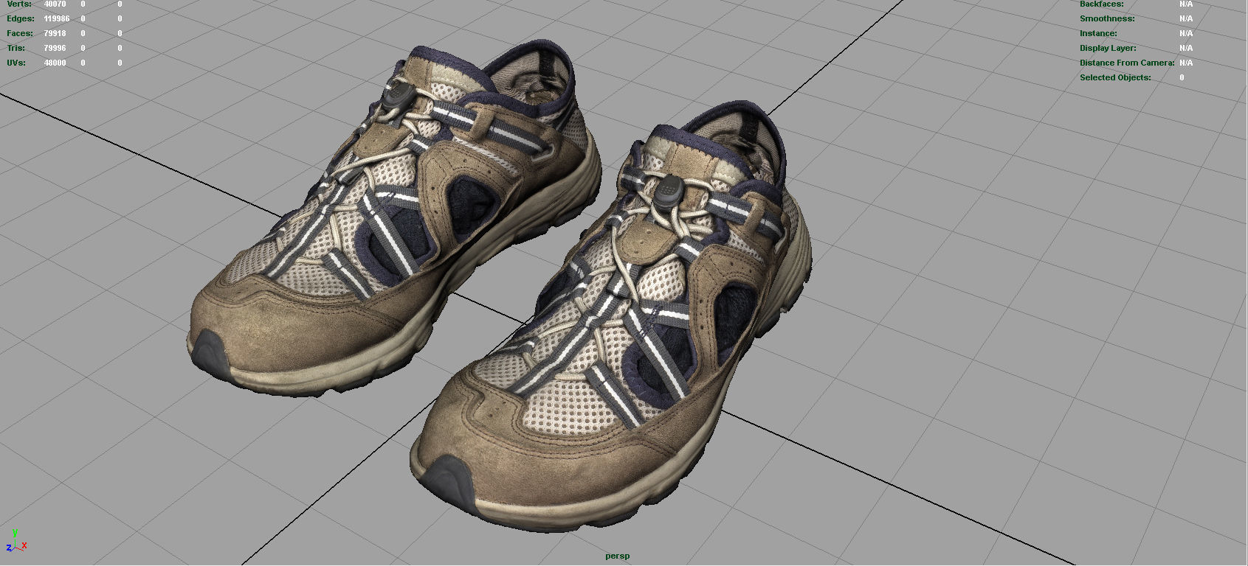This screenshot has height=566, width=1248.
Task: Click the N/A value beside Display Layer
Action: [x=1186, y=48]
